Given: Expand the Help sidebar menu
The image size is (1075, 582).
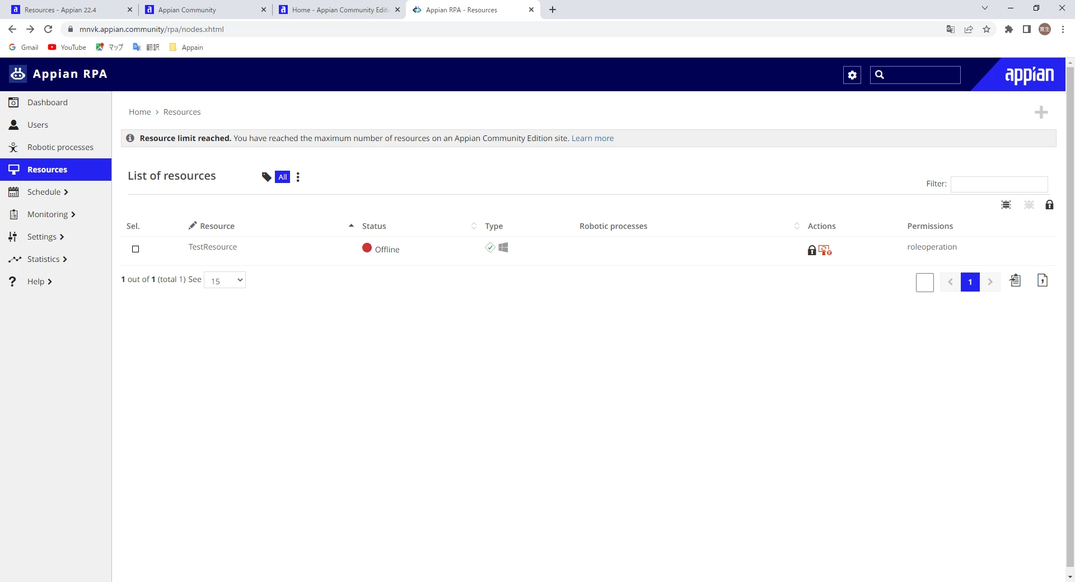Looking at the screenshot, I should pos(39,281).
